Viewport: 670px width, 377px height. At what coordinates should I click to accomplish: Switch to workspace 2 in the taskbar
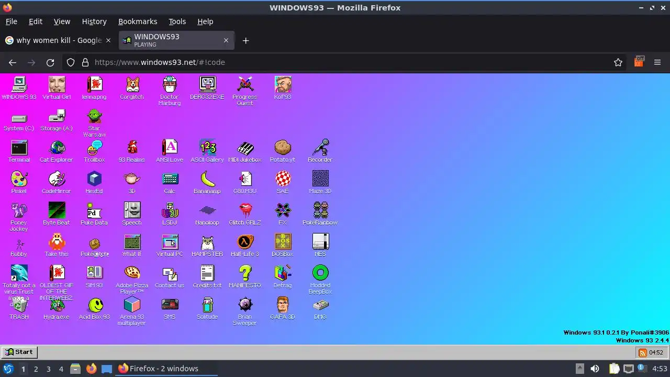click(x=36, y=369)
